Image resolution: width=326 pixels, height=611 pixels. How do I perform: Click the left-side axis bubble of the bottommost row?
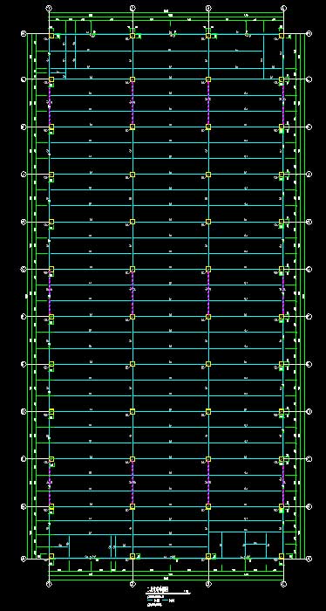click(24, 559)
